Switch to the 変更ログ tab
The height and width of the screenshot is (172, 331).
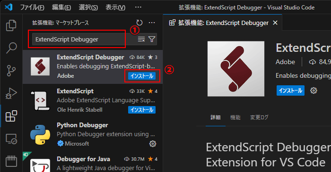tap(259, 117)
